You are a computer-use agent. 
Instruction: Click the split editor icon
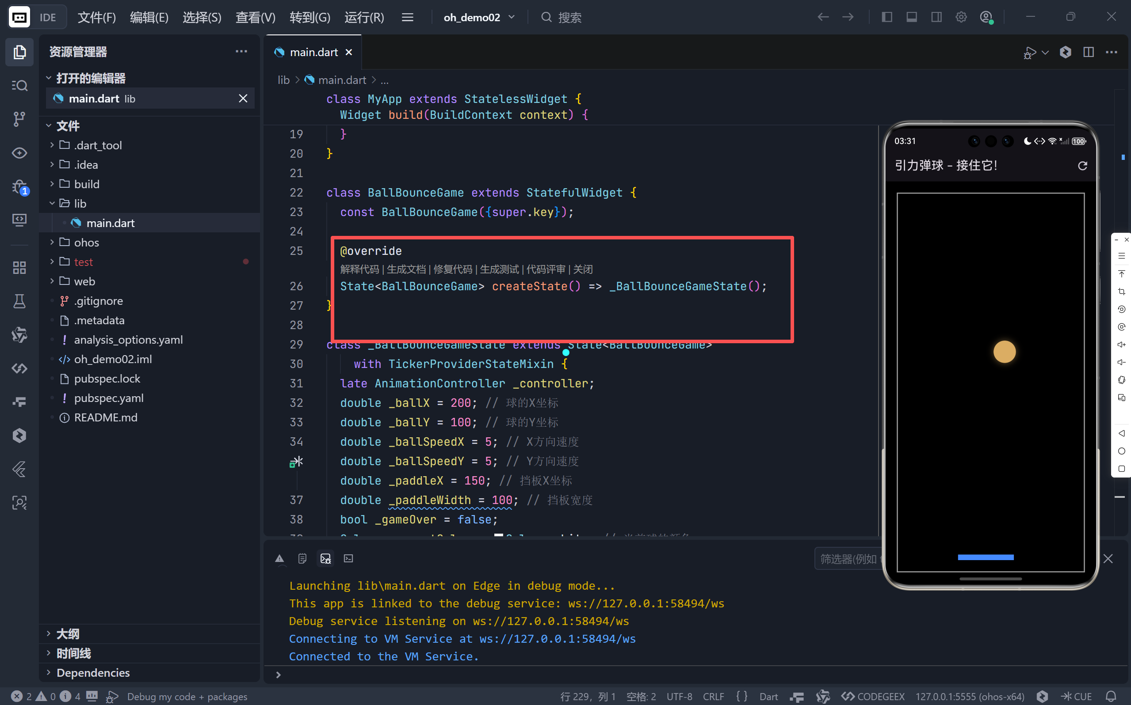tap(1089, 52)
